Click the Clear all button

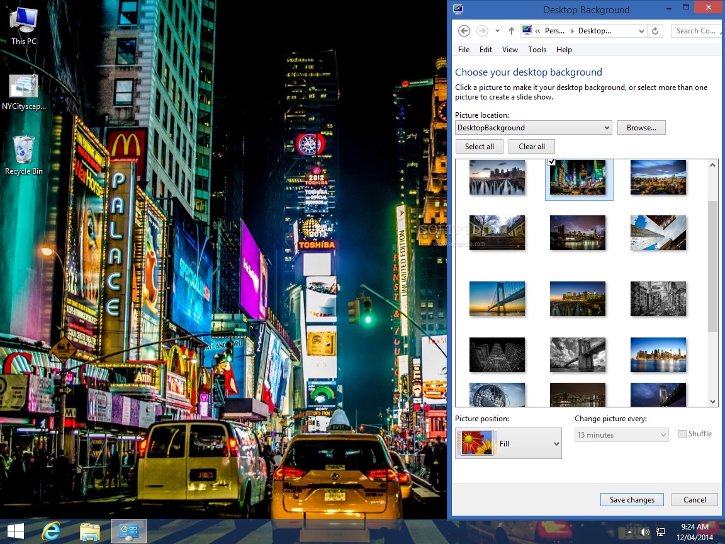click(x=532, y=147)
